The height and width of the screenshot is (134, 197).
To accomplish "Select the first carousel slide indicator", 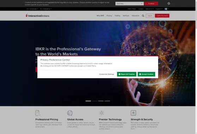I will pos(88,101).
